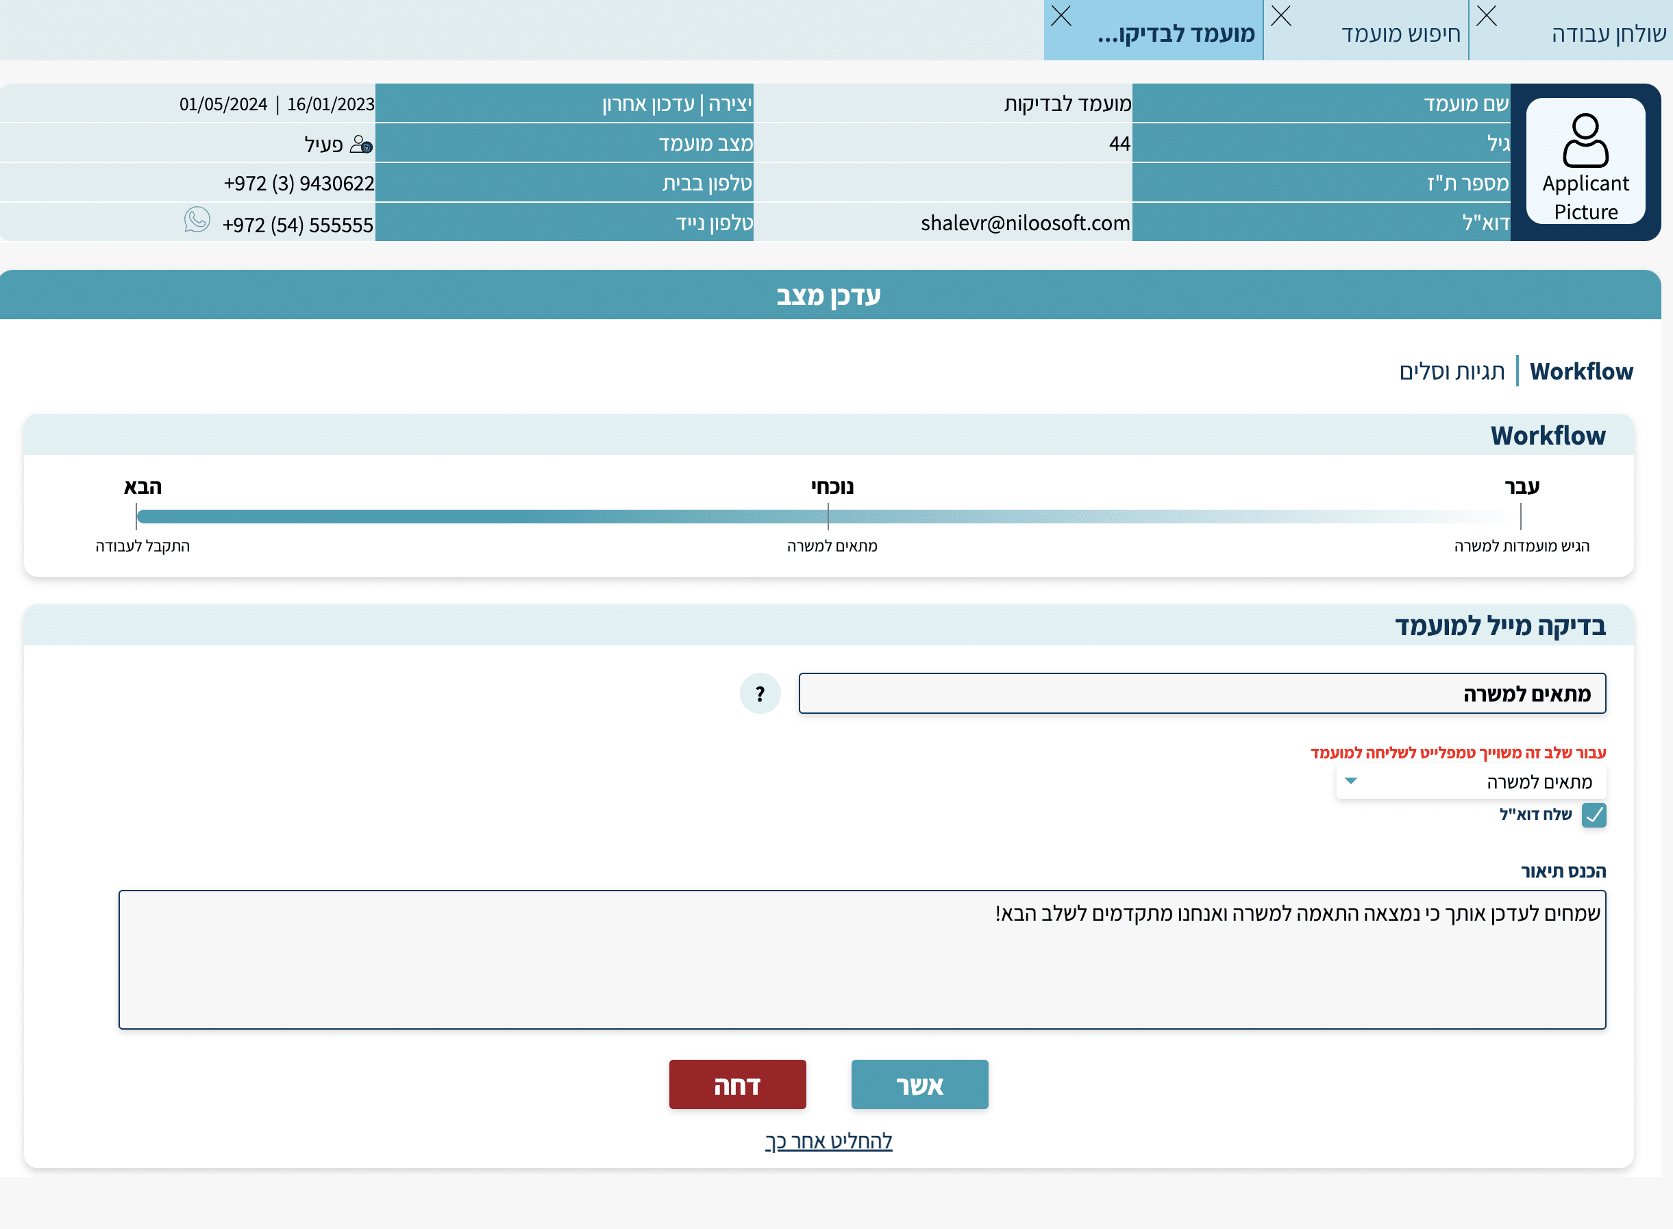Click the נוכחי marker on workflow progress bar
The image size is (1673, 1229).
point(828,517)
